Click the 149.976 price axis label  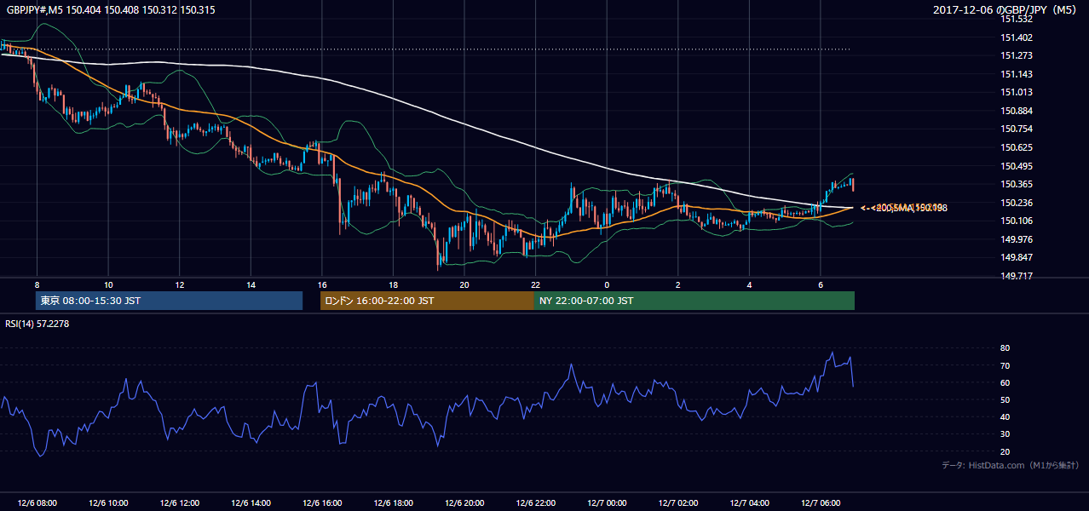pyautogui.click(x=1016, y=240)
